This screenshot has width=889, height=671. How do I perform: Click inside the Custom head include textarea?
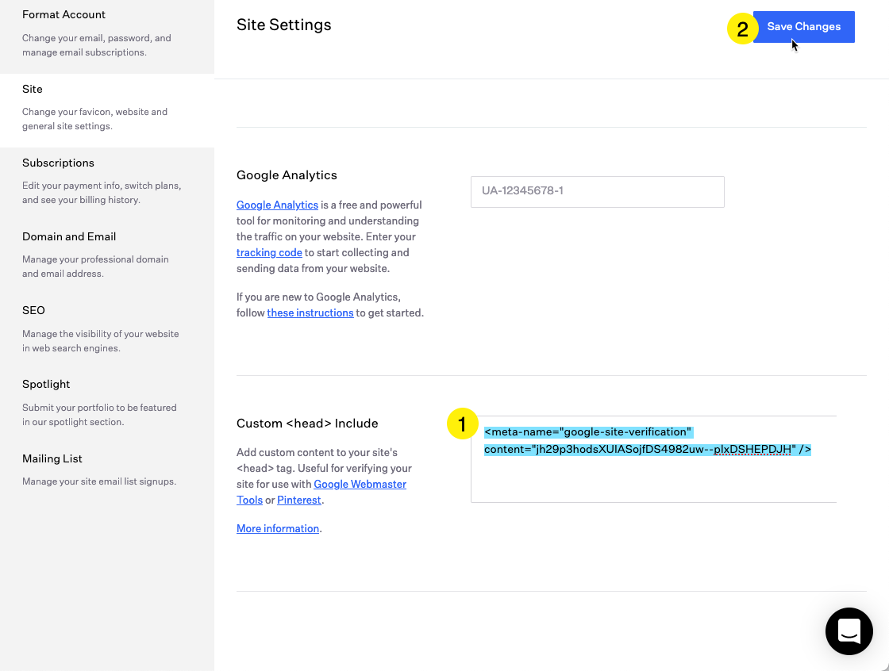652,476
